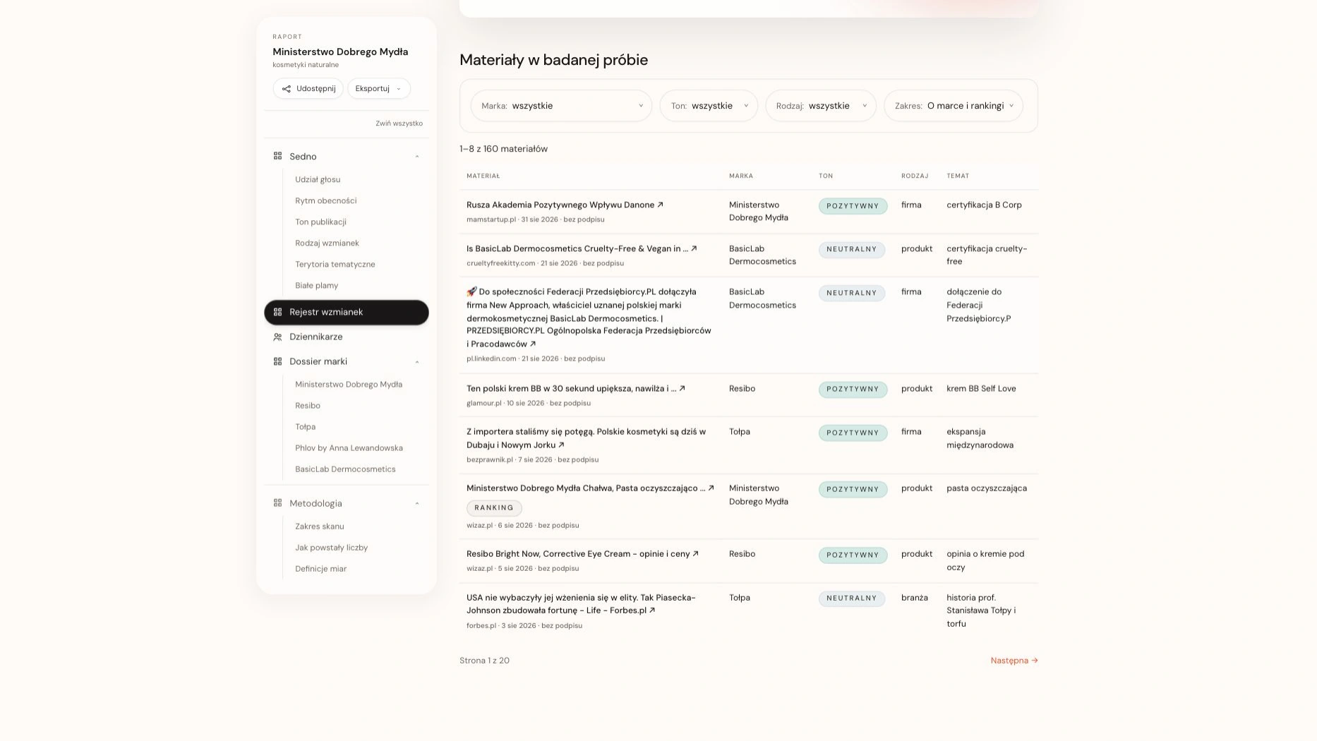Screen dimensions: 1317x741
Task: Go to Następna page
Action: [x=1014, y=661]
